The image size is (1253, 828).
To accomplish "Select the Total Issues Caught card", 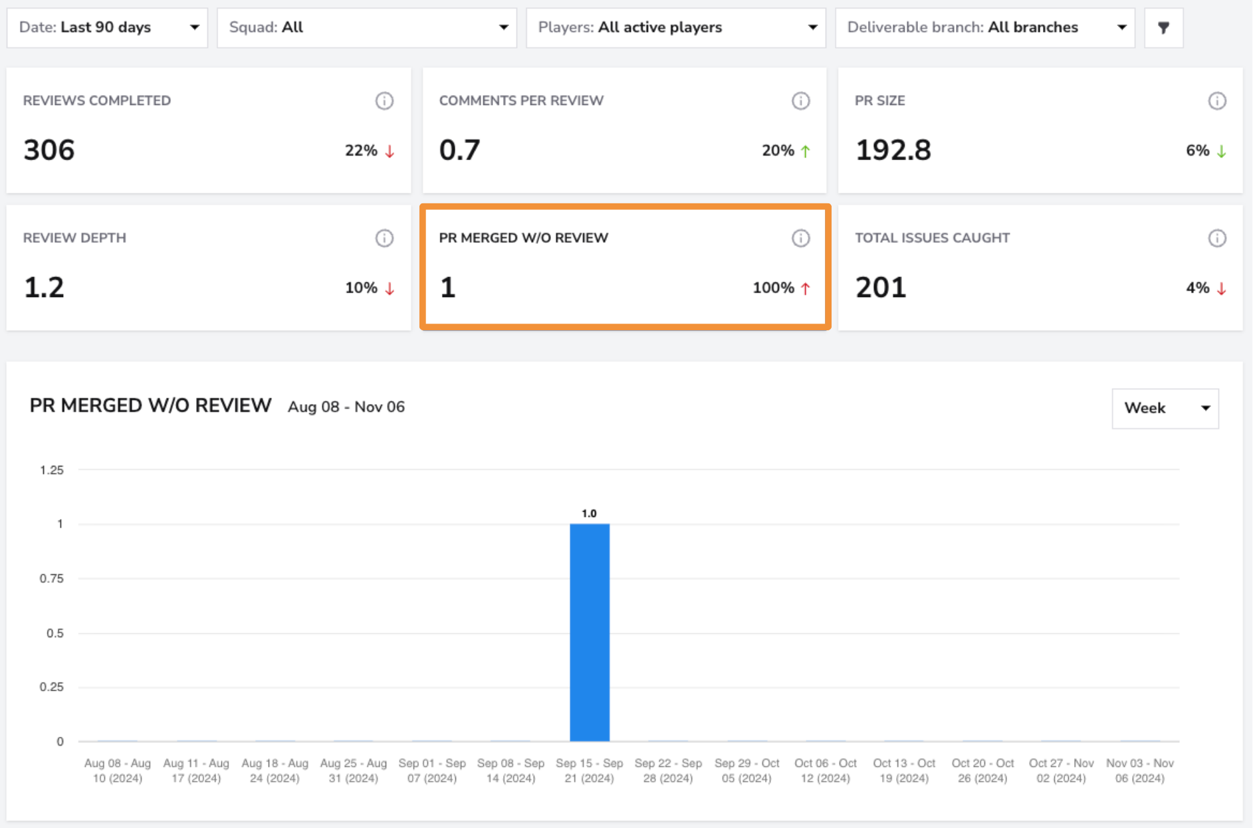I will click(1040, 268).
